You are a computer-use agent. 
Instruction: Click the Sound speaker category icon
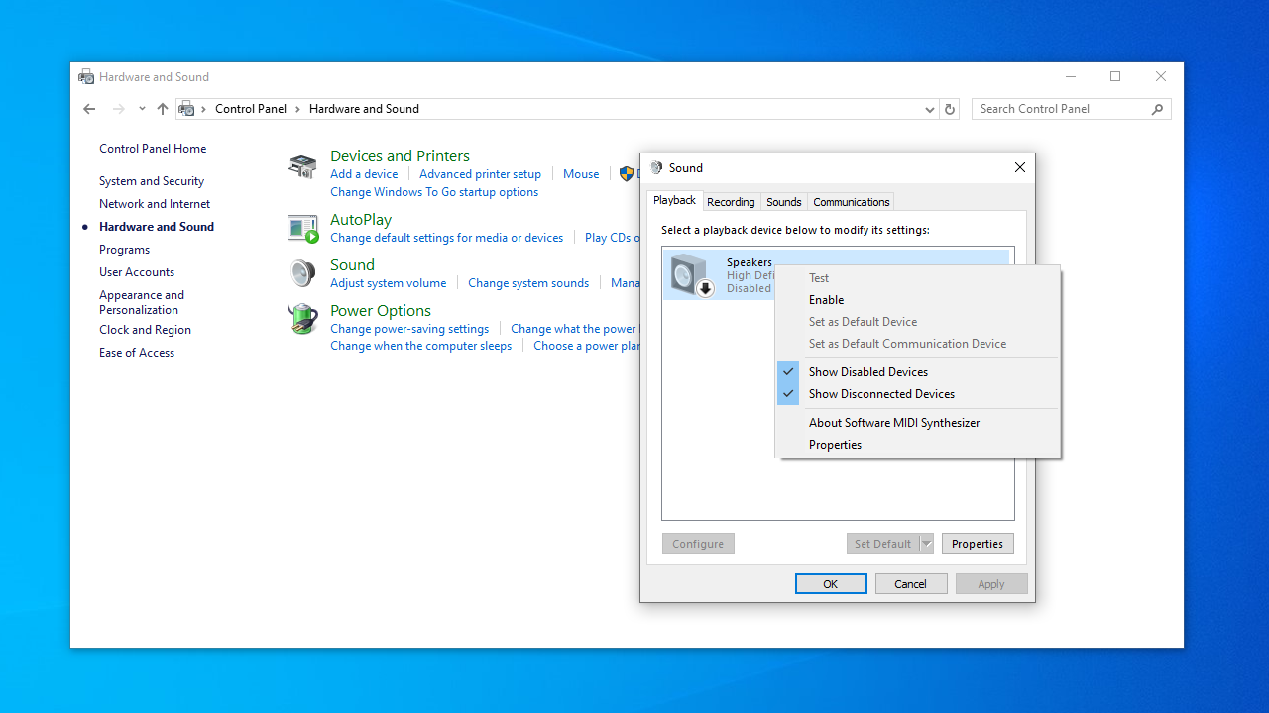tap(302, 273)
